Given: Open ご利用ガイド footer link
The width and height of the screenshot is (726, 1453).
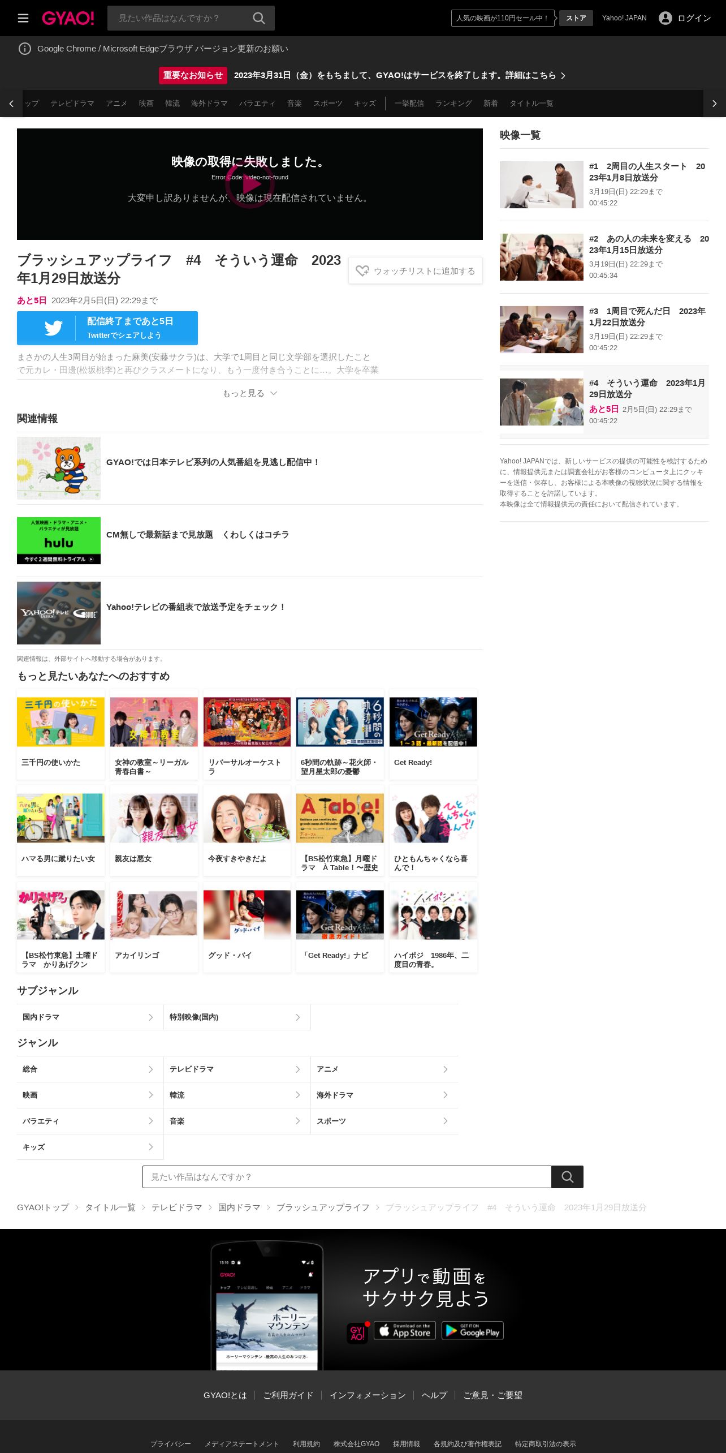Looking at the screenshot, I should click(x=288, y=1395).
